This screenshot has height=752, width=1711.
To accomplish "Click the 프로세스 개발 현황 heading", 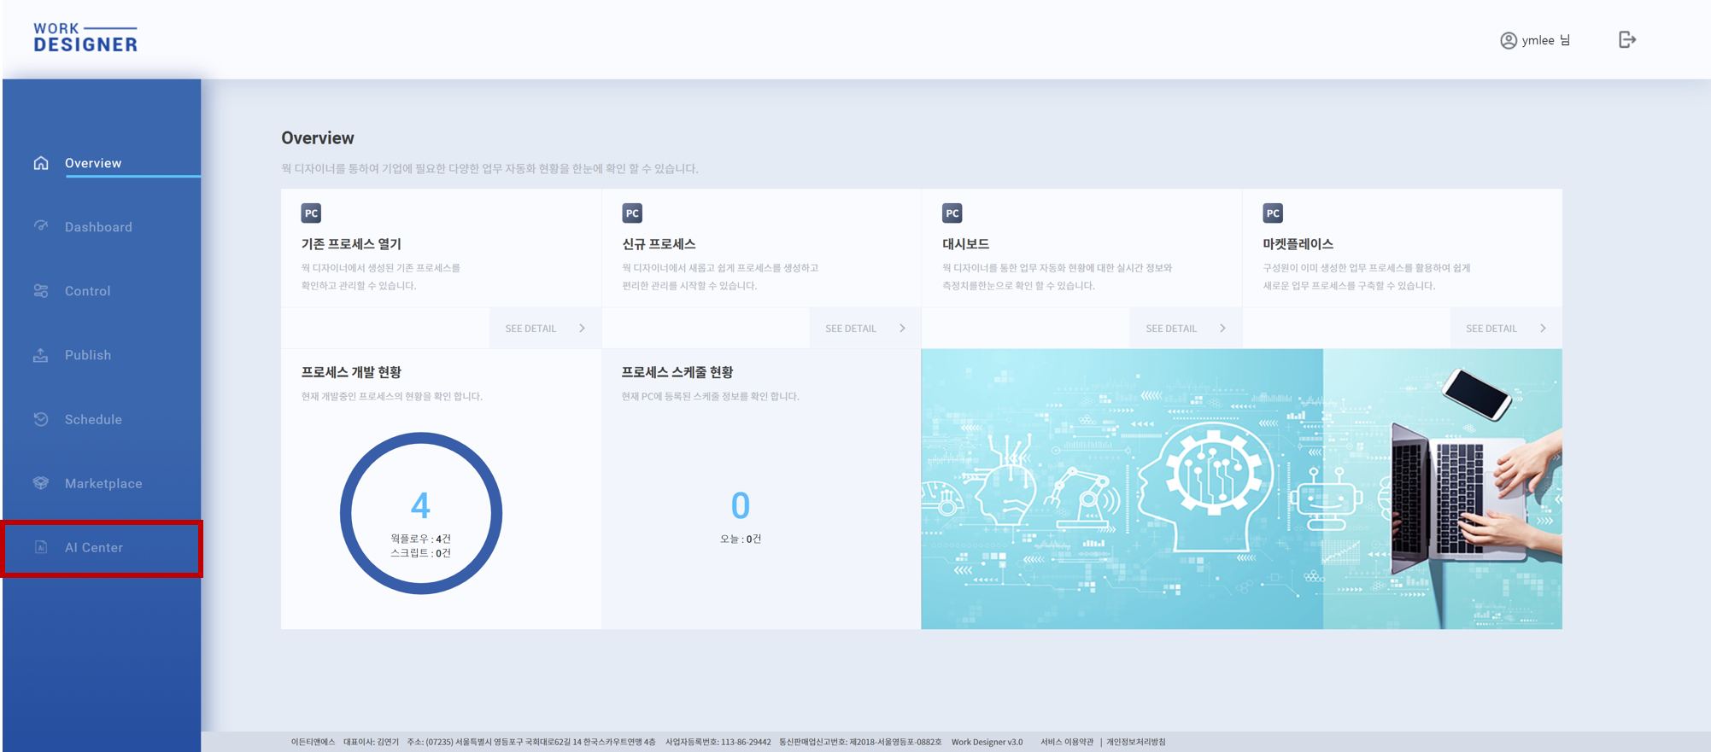I will [351, 372].
